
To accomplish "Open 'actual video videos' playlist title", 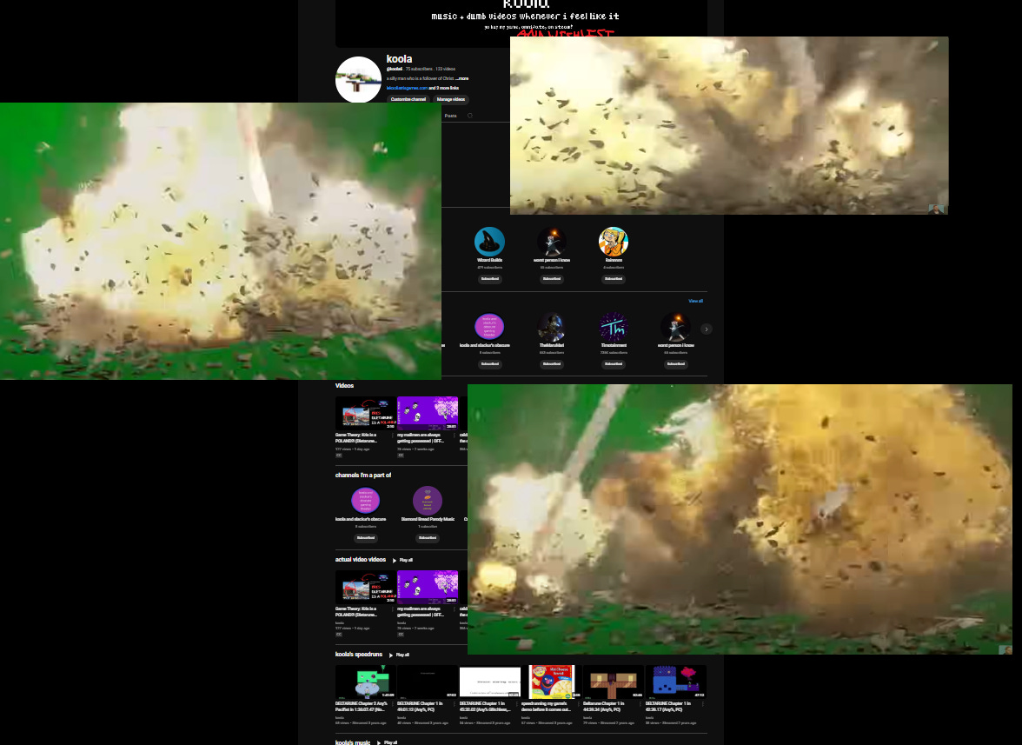I will (x=361, y=560).
